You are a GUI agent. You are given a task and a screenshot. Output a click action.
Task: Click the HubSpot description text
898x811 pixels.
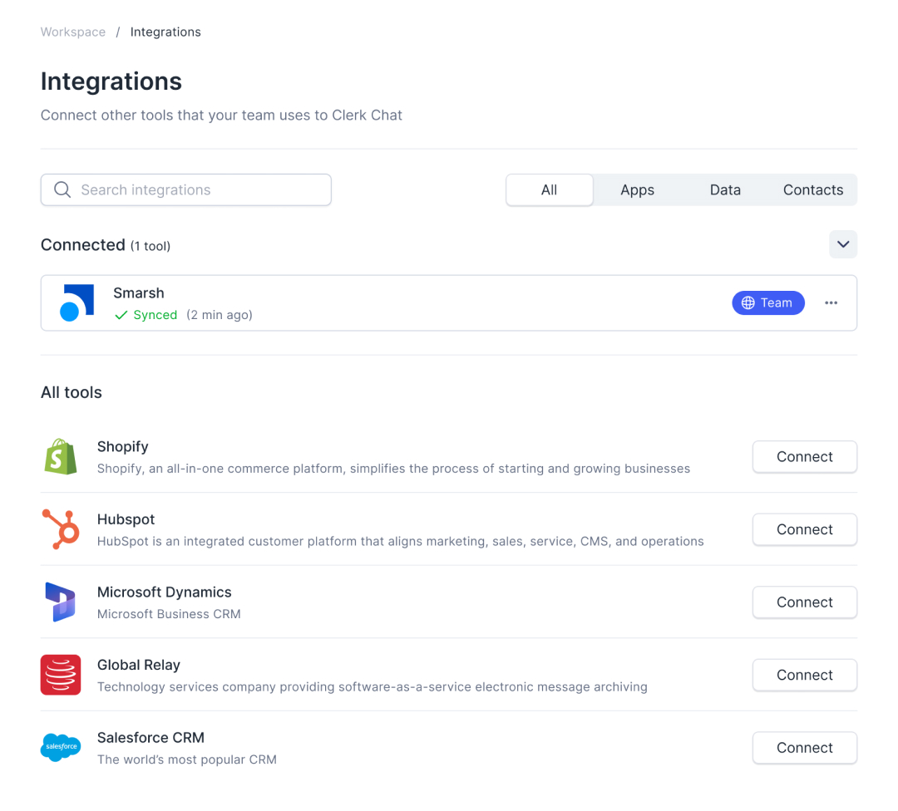coord(400,542)
